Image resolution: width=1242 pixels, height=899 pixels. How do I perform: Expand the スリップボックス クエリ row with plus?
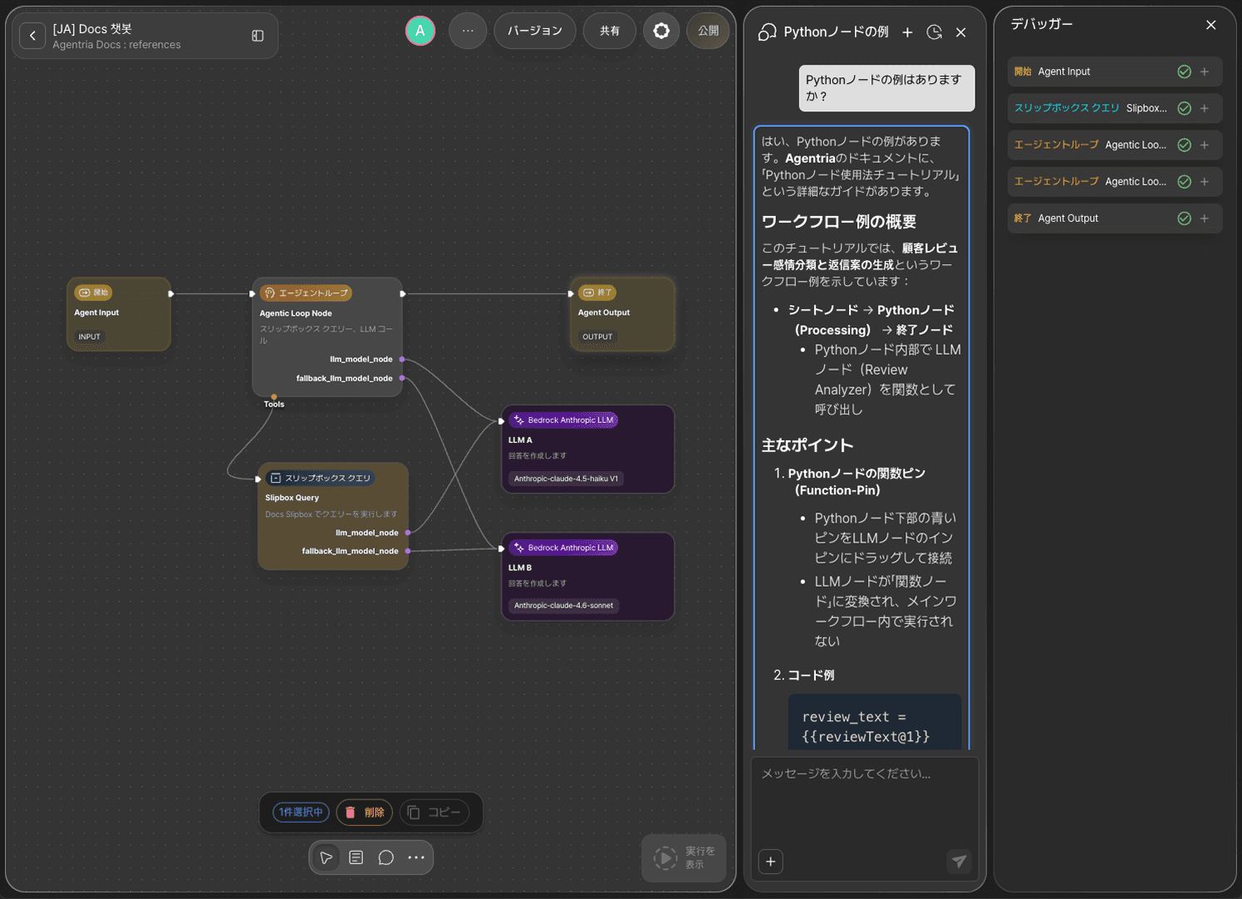pos(1205,108)
